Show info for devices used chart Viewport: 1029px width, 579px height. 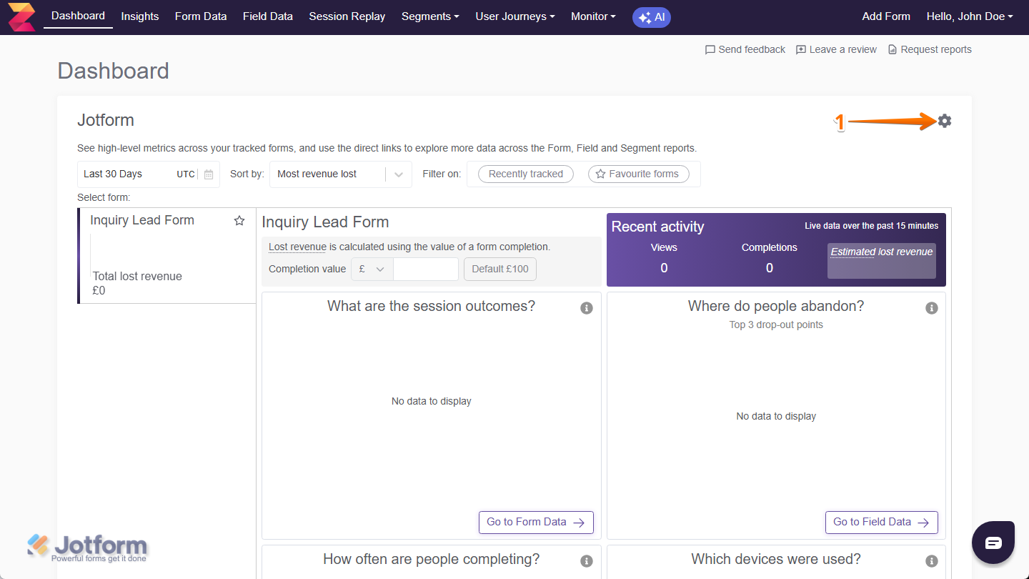(931, 561)
